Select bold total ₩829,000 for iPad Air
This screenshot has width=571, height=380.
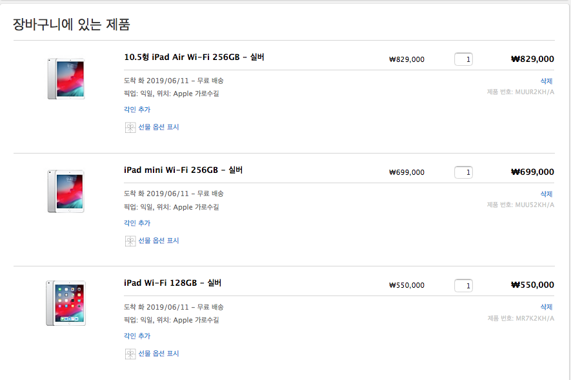coord(532,59)
